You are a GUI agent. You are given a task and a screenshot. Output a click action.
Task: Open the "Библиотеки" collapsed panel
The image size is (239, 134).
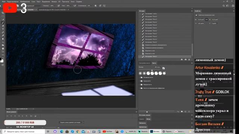143,127
